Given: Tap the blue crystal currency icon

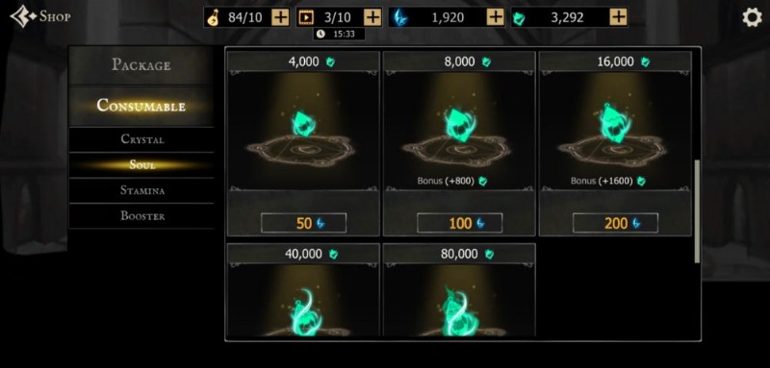Looking at the screenshot, I should (400, 18).
